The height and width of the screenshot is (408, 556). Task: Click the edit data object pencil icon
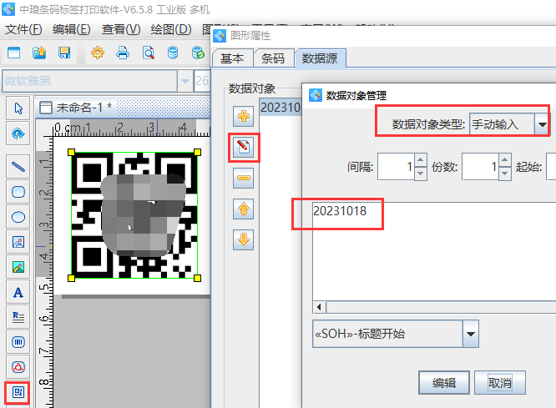click(243, 147)
